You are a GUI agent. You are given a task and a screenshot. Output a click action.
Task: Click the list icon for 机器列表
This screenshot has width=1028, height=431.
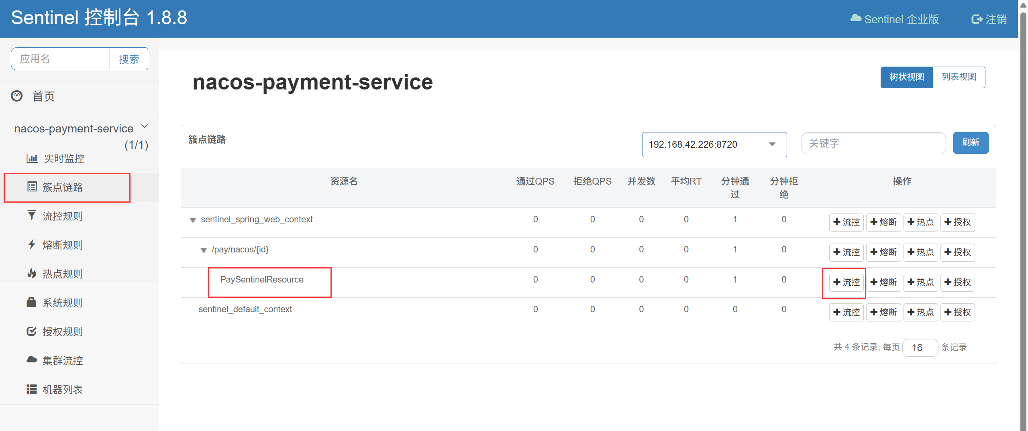[x=32, y=389]
